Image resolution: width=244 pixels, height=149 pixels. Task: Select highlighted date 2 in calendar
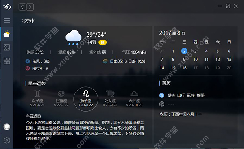pos(184,51)
